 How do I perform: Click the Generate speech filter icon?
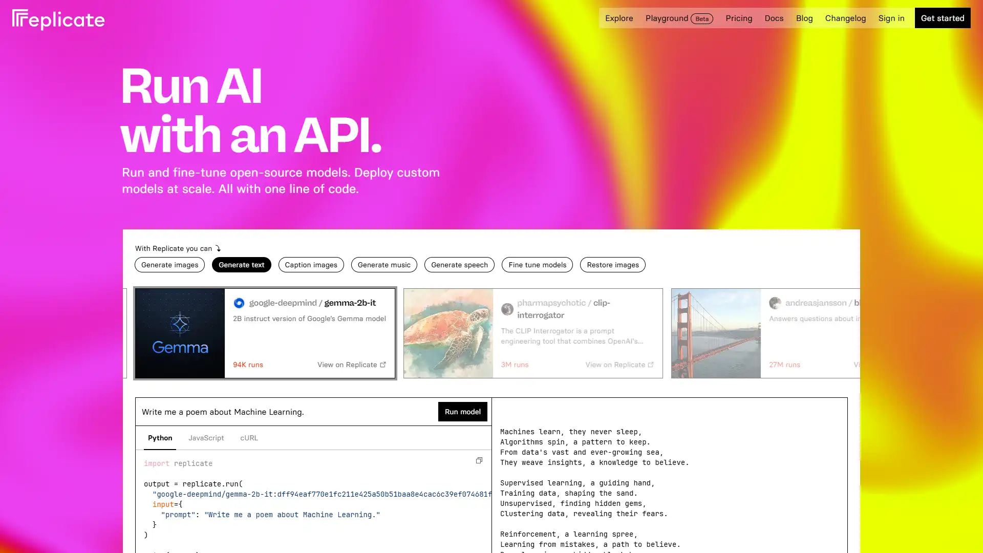tap(459, 265)
